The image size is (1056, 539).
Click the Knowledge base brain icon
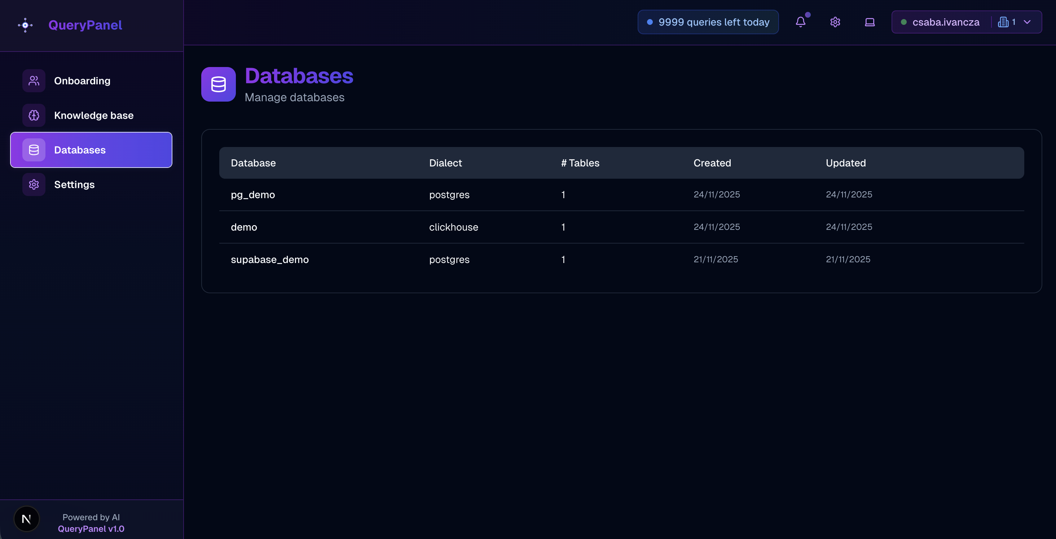point(34,115)
